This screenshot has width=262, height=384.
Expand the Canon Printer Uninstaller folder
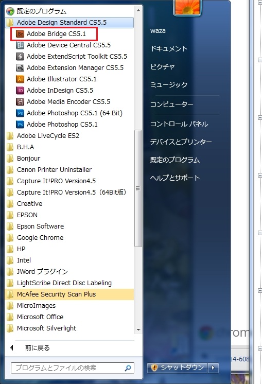click(x=69, y=169)
